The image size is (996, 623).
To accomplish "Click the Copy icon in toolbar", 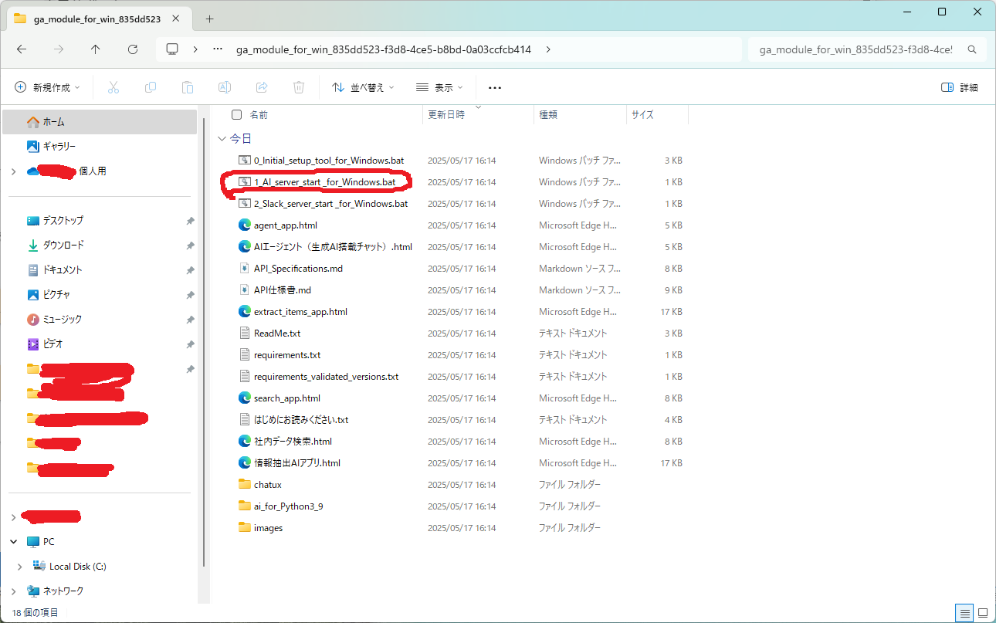I will click(151, 88).
